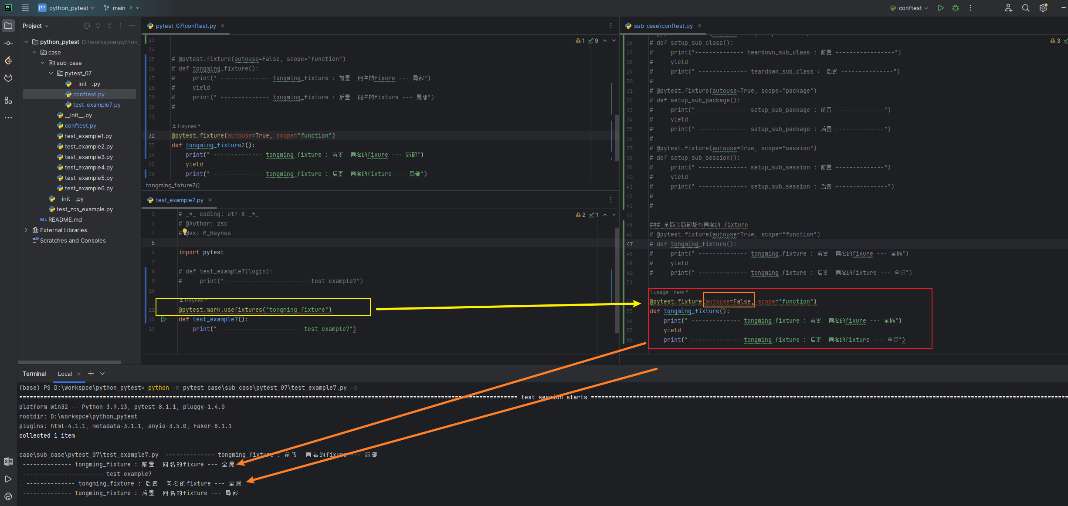The height and width of the screenshot is (506, 1068).
Task: Open warnings indicator in sub_case conftest editor
Action: point(1055,40)
